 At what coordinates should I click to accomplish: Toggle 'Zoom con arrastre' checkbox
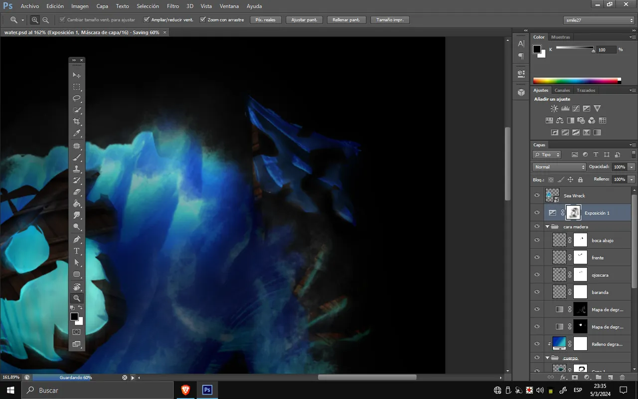[x=203, y=20]
